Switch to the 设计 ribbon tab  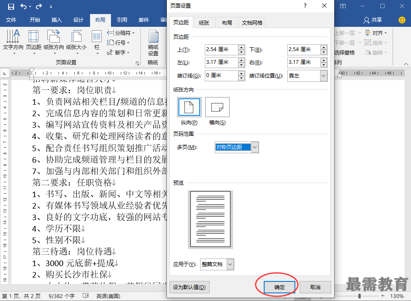[79, 20]
